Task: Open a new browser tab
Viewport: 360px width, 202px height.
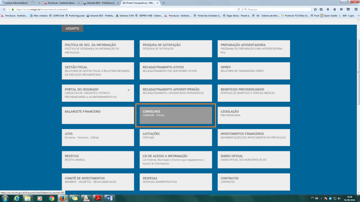Action: point(164,3)
